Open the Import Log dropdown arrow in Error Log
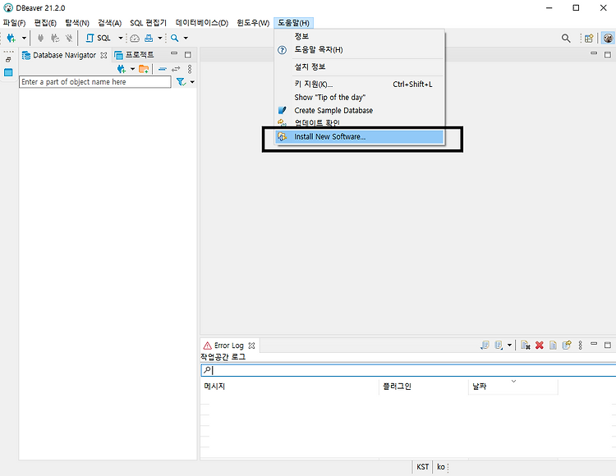Viewport: 616px width, 476px height. click(x=509, y=345)
